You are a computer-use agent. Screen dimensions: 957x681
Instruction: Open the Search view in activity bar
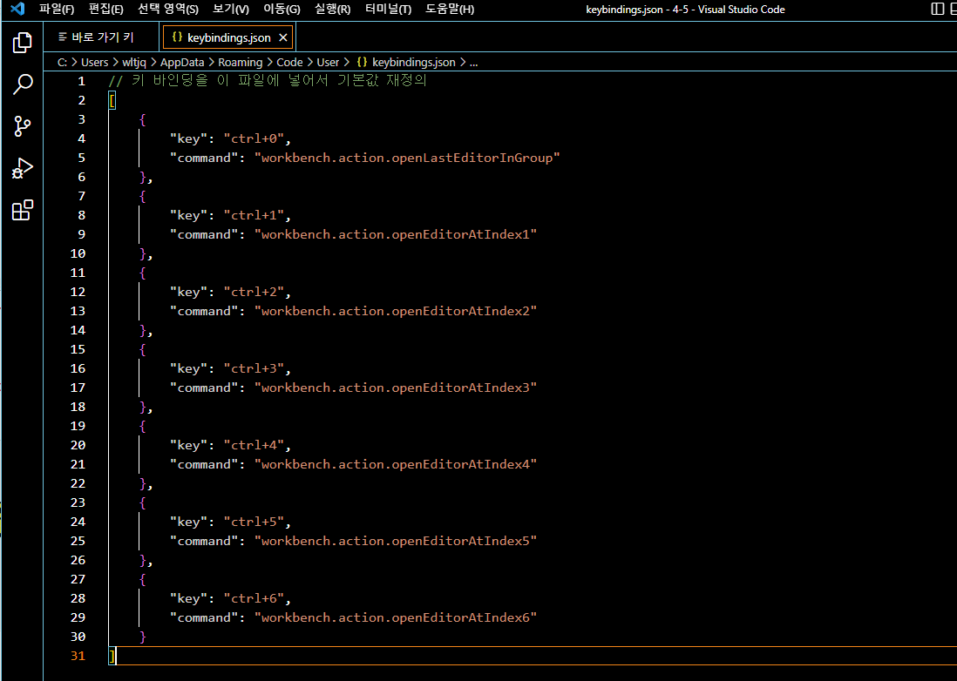(23, 84)
